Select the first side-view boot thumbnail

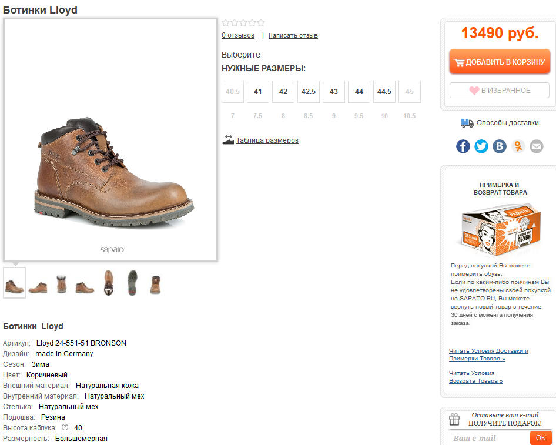coord(14,283)
